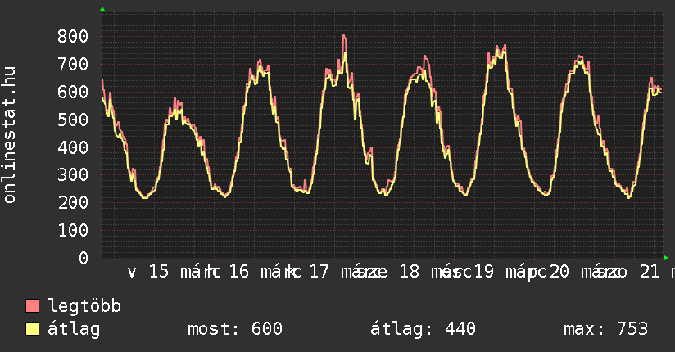
Task: Click the 'átlag: 440' statistic value
Action: point(423,329)
